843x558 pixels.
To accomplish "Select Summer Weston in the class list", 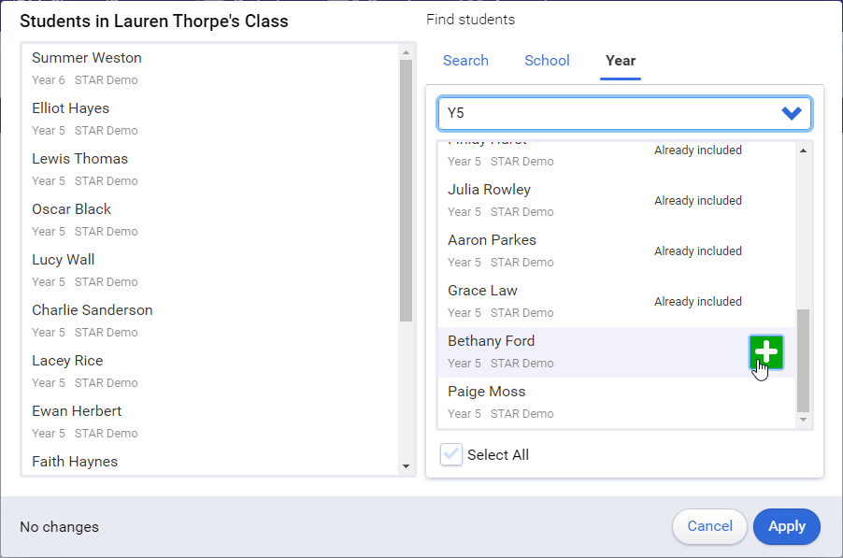I will [209, 68].
